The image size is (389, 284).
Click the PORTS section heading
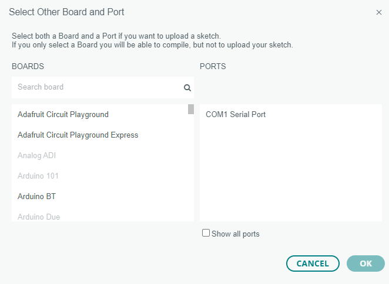213,67
